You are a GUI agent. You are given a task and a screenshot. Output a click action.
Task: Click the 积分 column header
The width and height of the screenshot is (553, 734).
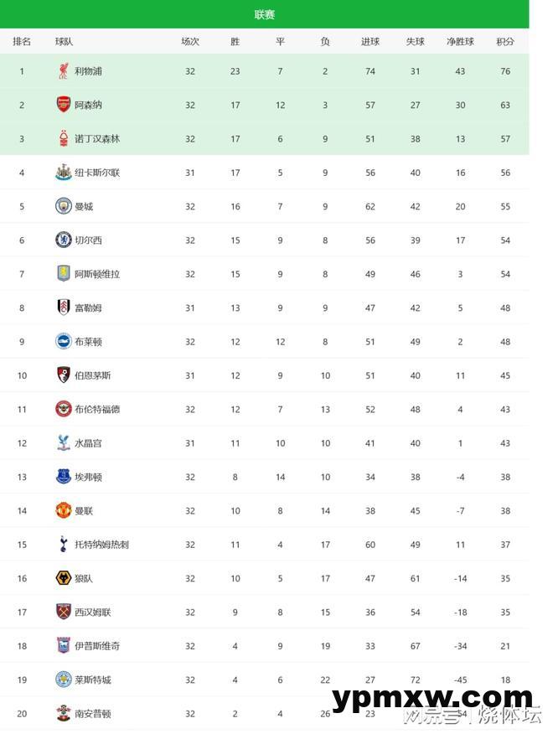505,42
